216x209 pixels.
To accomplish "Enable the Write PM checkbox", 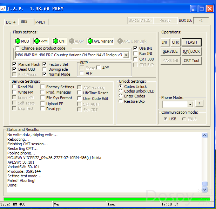I will (14, 92).
